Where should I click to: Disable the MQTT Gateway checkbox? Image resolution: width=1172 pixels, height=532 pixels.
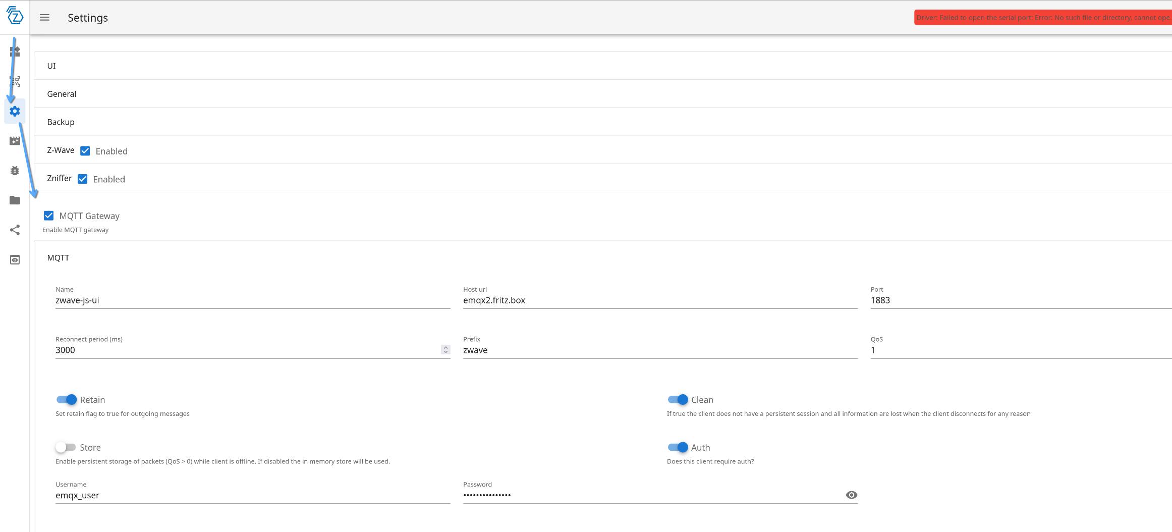click(49, 216)
